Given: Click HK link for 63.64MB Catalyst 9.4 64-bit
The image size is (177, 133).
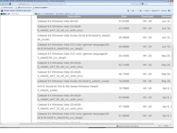Looking at the screenshot, I should point(145,98).
